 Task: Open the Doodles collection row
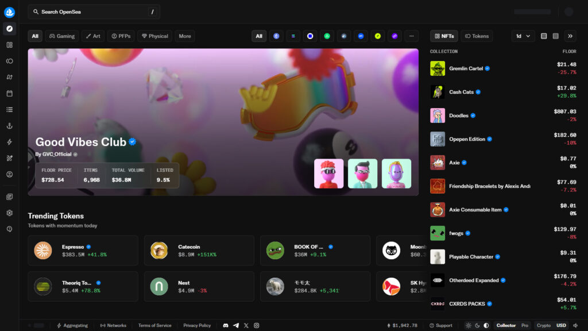(503, 116)
